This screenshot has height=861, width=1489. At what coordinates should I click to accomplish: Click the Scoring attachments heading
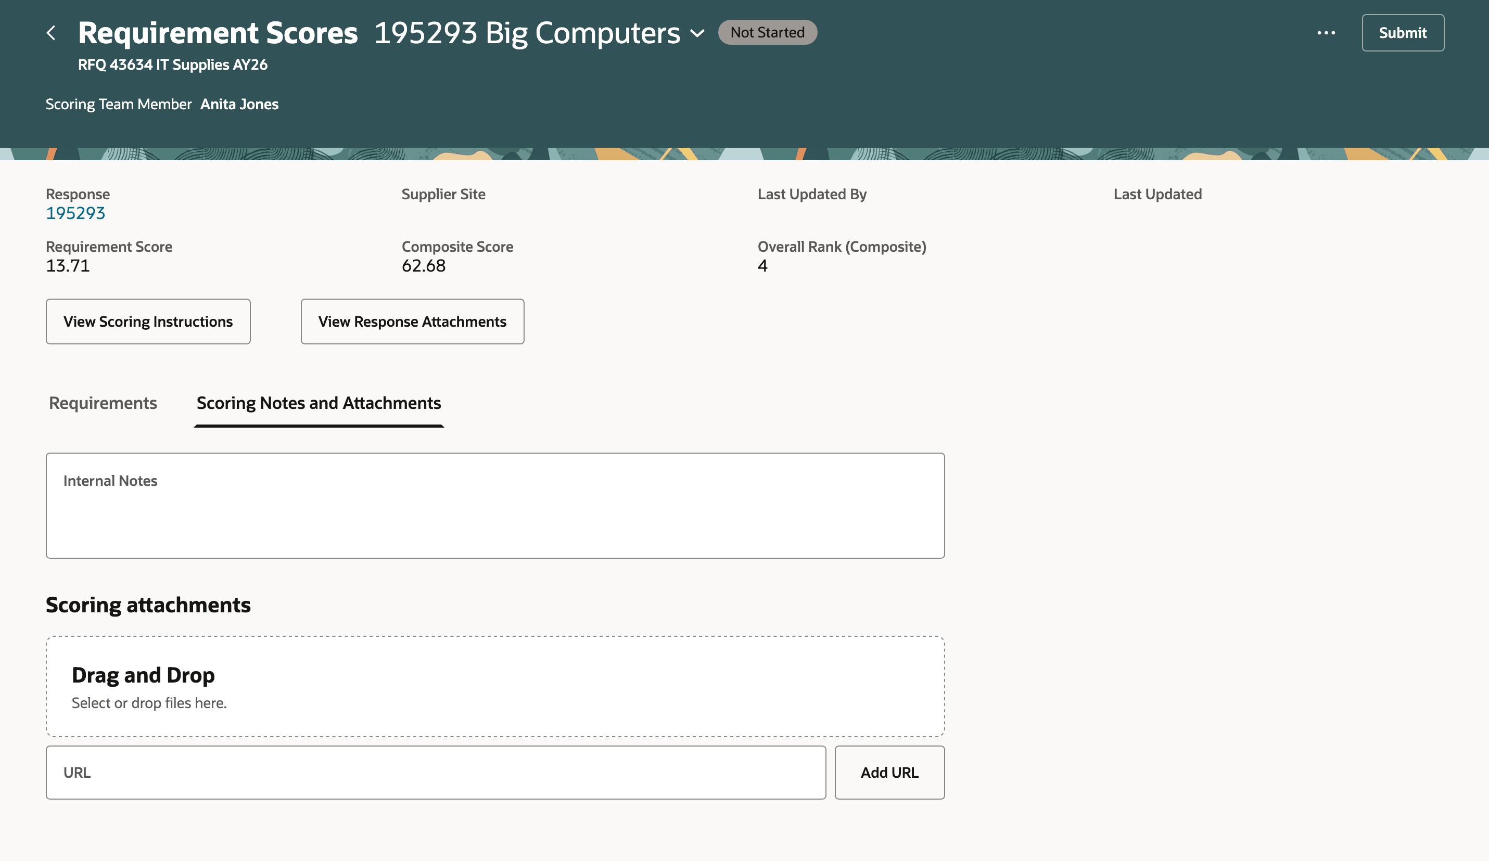coord(148,605)
